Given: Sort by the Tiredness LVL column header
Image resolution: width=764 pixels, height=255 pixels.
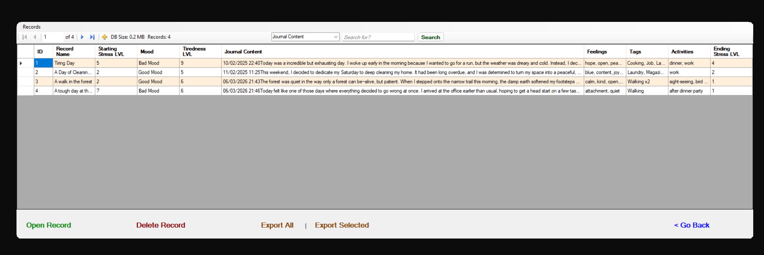Looking at the screenshot, I should 200,51.
